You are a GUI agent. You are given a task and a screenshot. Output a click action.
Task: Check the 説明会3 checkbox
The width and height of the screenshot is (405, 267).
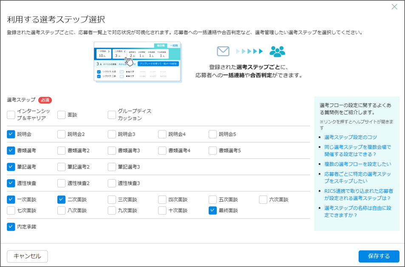click(112, 134)
